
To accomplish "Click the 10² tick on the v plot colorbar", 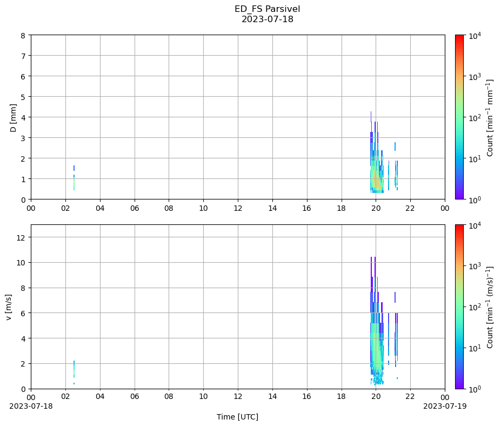I will click(x=475, y=307).
